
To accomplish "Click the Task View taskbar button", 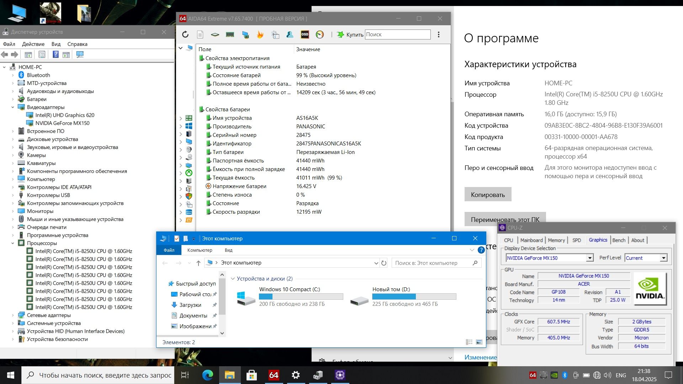I will coord(185,375).
